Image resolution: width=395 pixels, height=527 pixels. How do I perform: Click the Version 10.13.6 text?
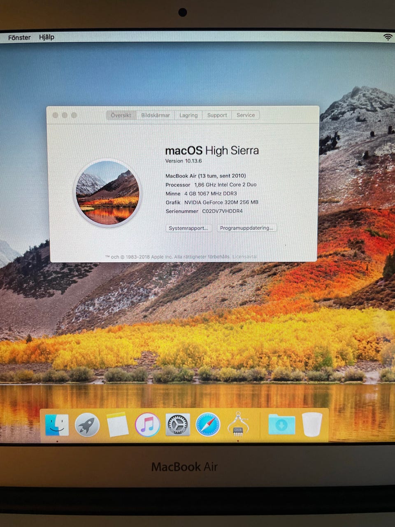coord(184,161)
